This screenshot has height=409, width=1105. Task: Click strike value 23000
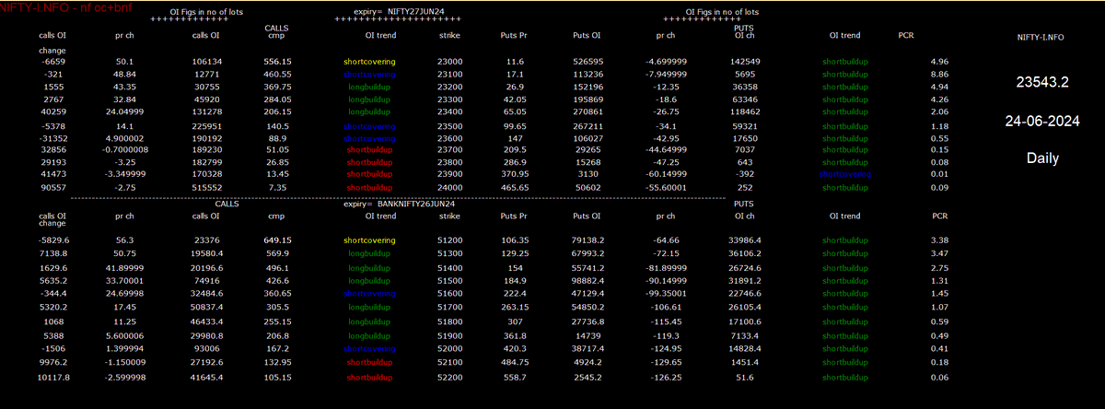coord(450,62)
